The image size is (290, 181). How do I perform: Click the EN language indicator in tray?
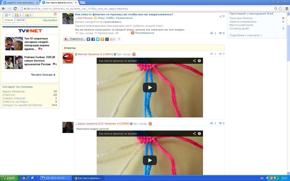pos(261,178)
